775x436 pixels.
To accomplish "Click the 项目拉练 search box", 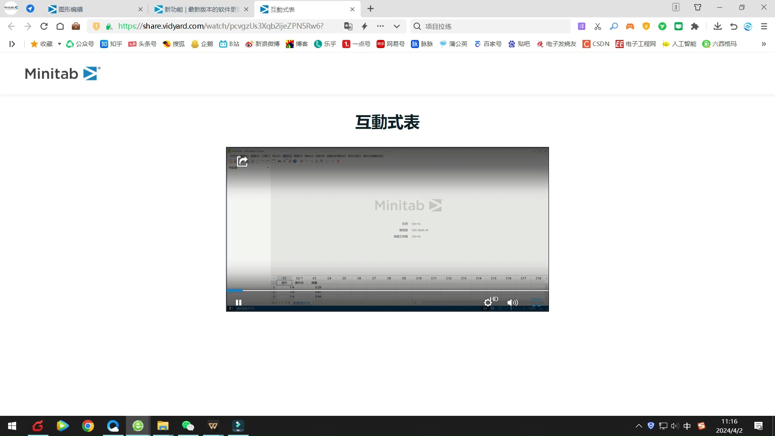I will 490,26.
